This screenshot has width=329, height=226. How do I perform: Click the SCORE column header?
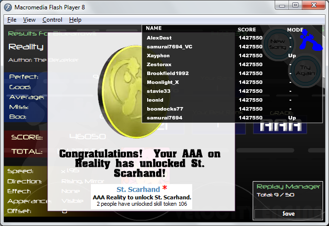pos(247,29)
